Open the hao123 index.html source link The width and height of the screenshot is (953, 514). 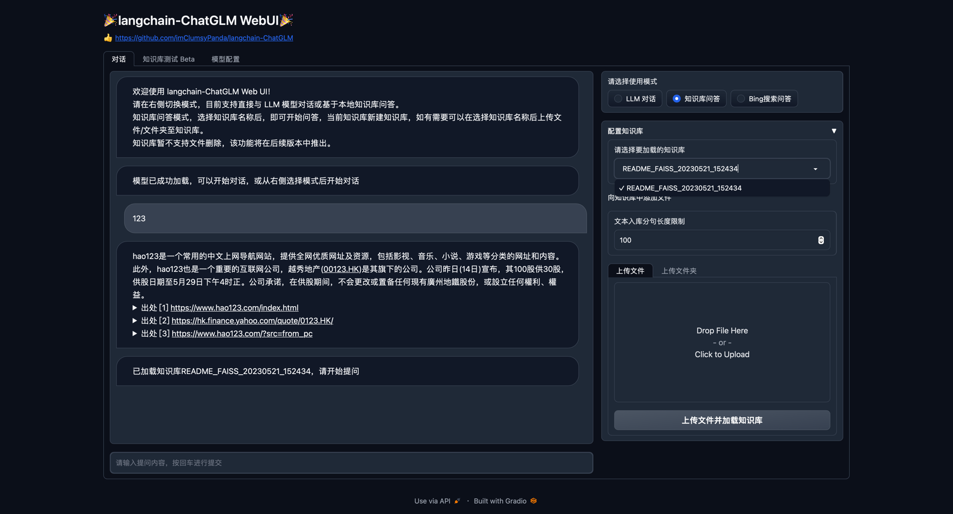click(234, 308)
